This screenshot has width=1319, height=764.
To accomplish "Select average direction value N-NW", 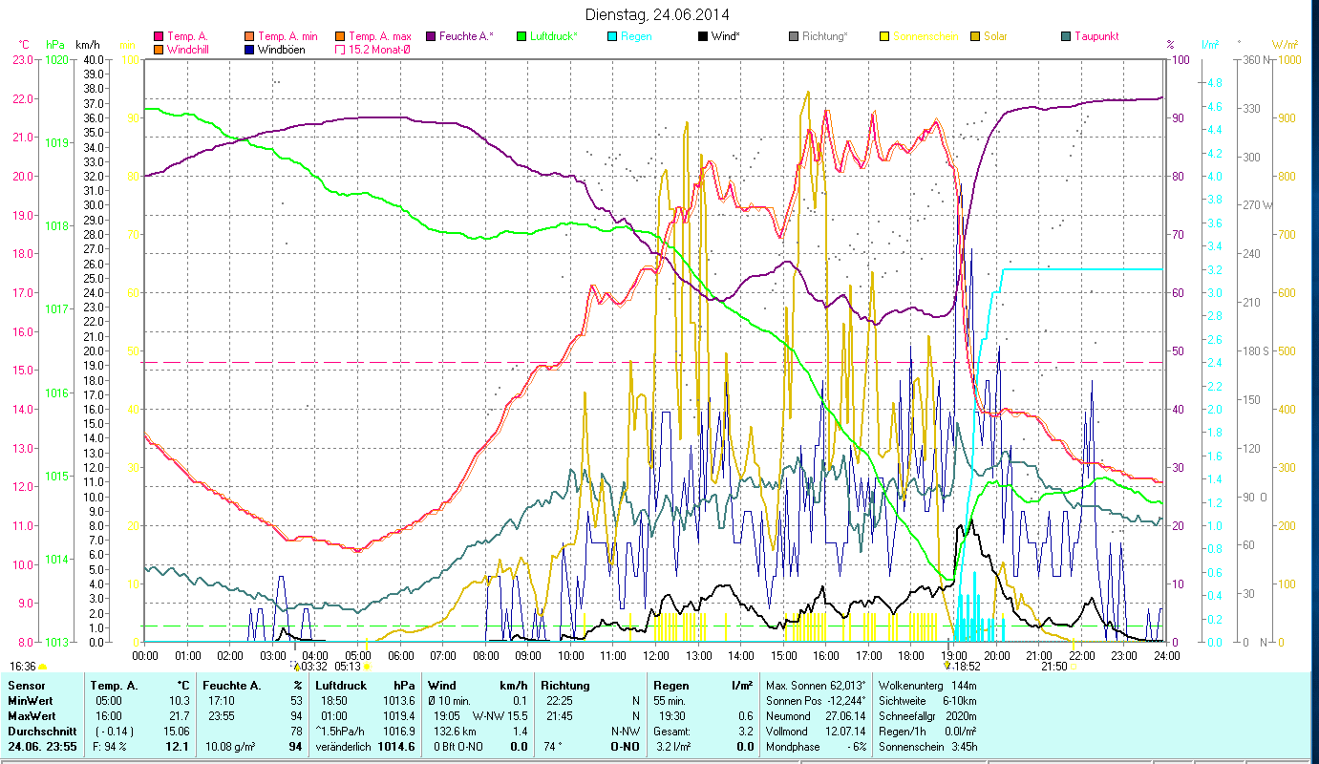I will coord(624,731).
